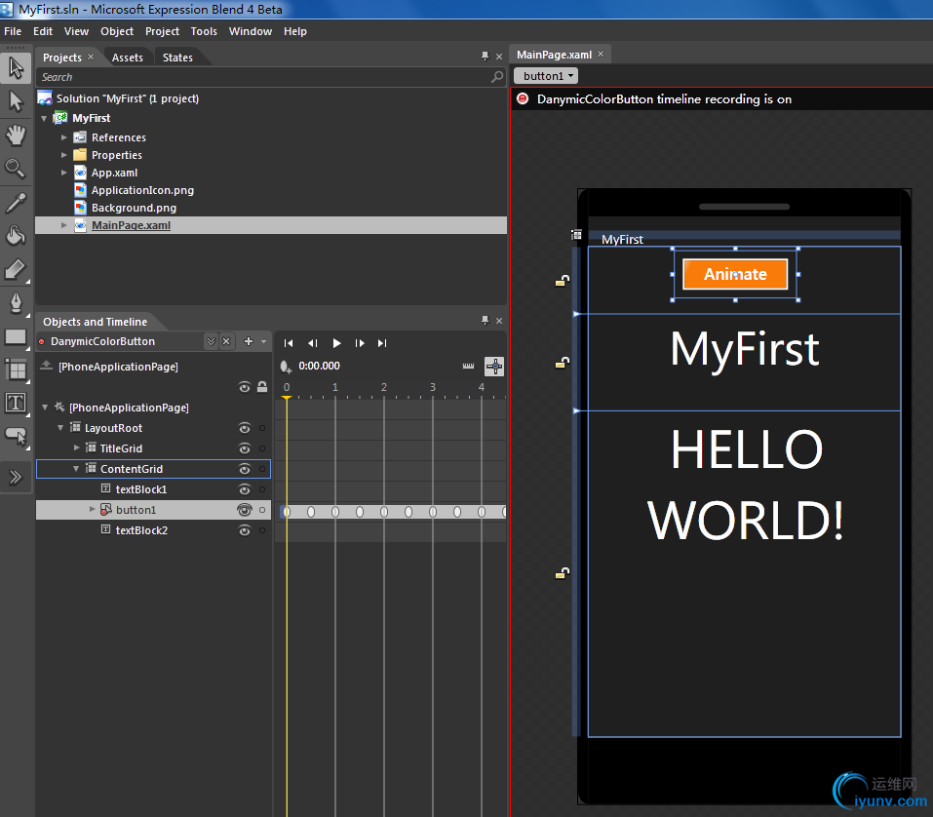Select the Direct Selection tool
Screen dimensions: 933x817
tap(16, 101)
